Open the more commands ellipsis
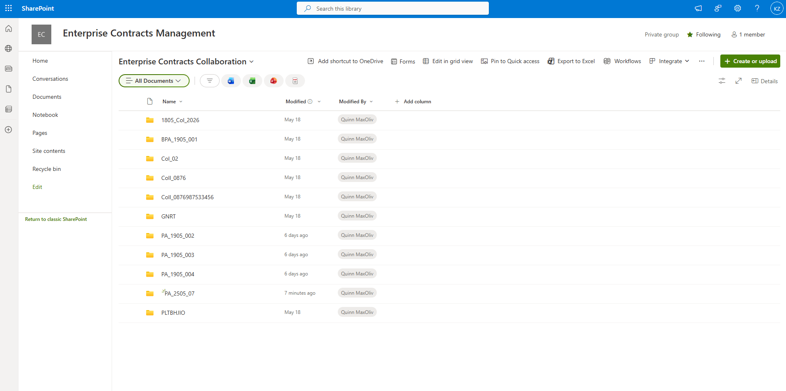Screen dimensions: 786x391 [702, 61]
